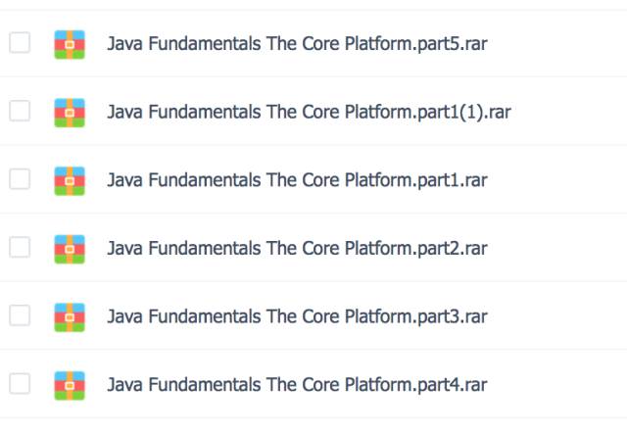Click empty row area right of part4.rar
This screenshot has height=432, width=627.
pyautogui.click(x=557, y=384)
